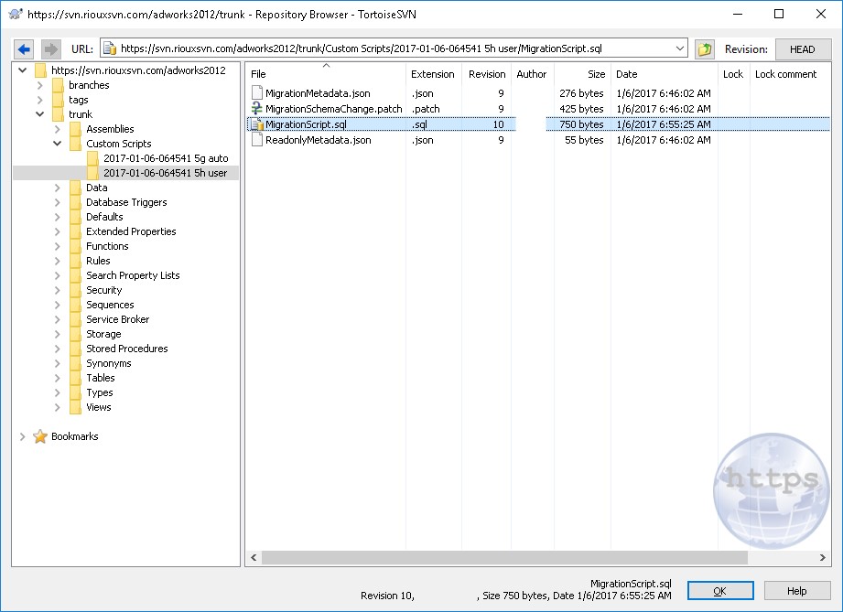Image resolution: width=843 pixels, height=612 pixels.
Task: Click the root repository folder icon
Action: (40, 70)
